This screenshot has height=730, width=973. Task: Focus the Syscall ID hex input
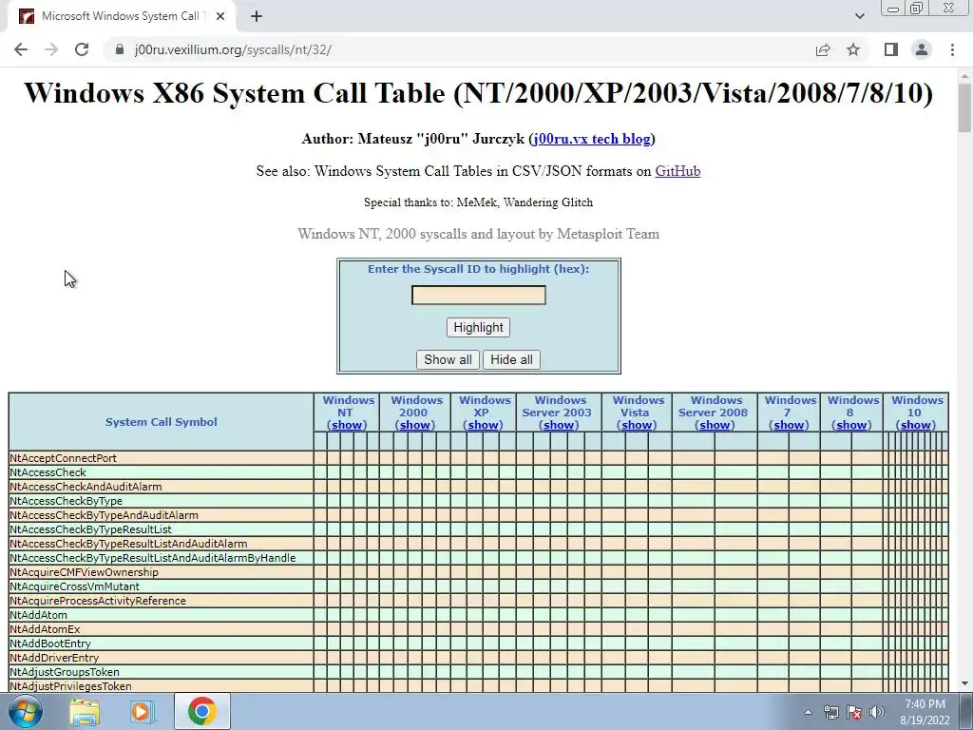click(x=479, y=295)
